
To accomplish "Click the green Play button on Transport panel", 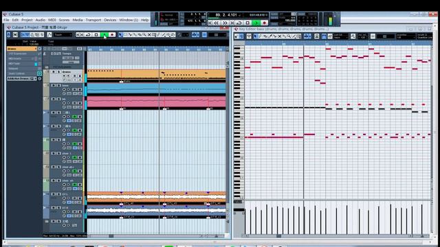I will (x=256, y=23).
